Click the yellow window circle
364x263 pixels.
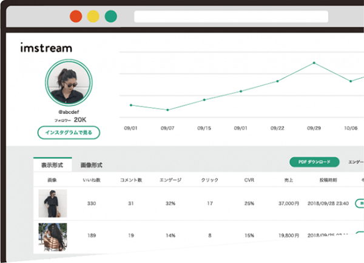(x=93, y=16)
